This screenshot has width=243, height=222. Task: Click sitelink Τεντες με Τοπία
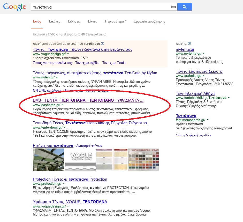point(114,63)
